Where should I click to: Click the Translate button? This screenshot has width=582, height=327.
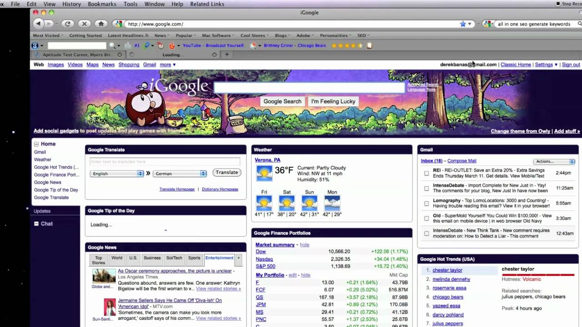click(x=227, y=173)
